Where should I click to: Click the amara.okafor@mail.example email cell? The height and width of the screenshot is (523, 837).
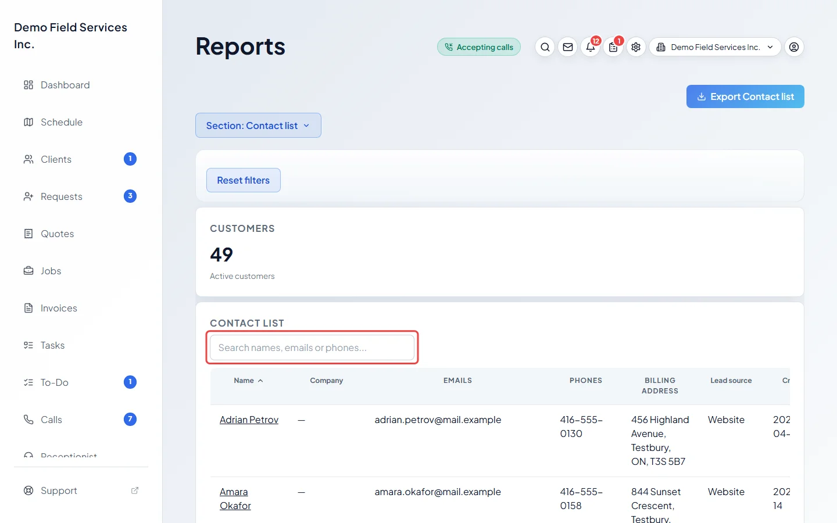(x=438, y=492)
